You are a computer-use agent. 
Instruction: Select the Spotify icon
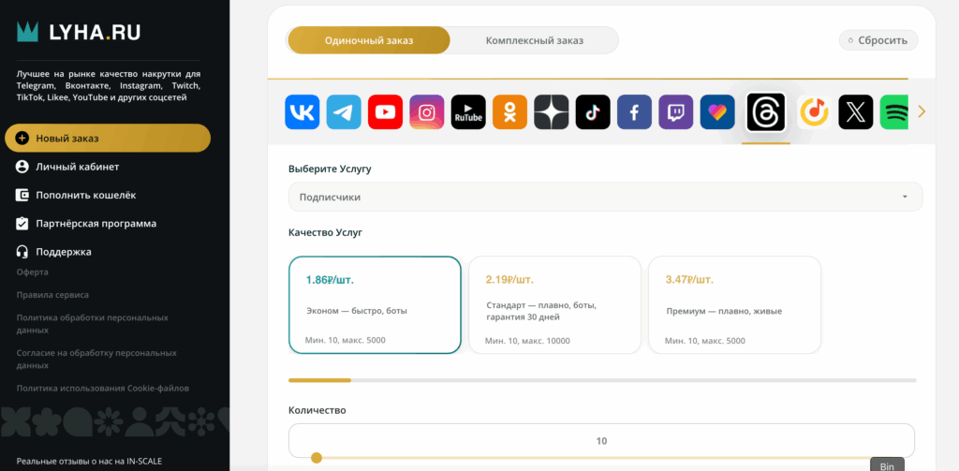click(x=895, y=113)
